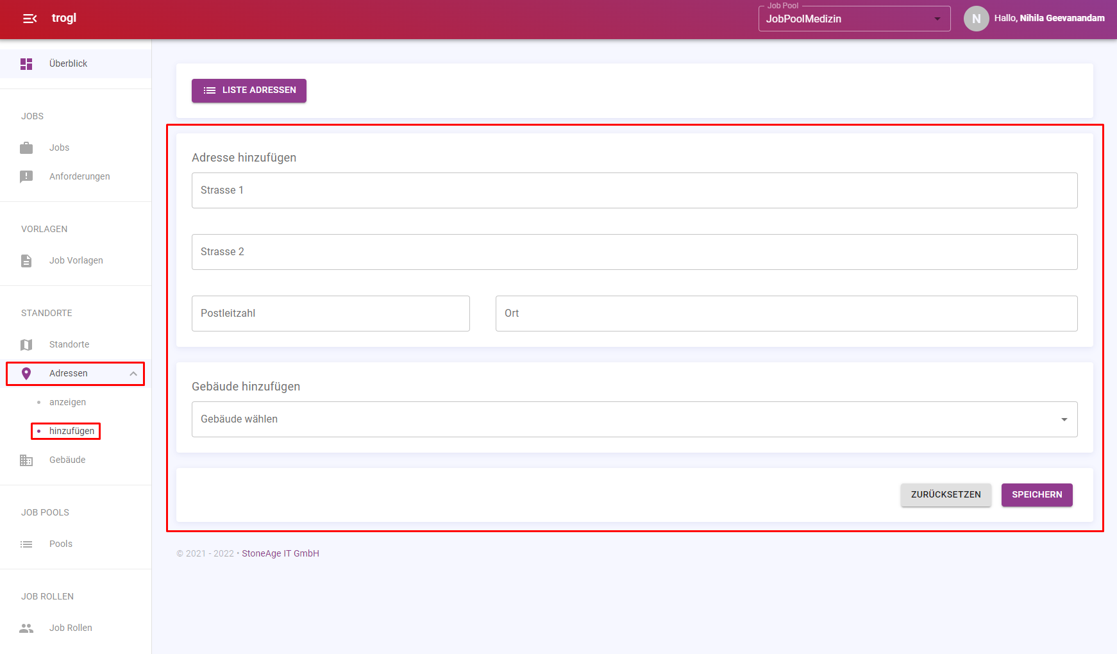Image resolution: width=1117 pixels, height=654 pixels.
Task: Collapse the sidebar via hamburger menu icon
Action: coord(29,19)
